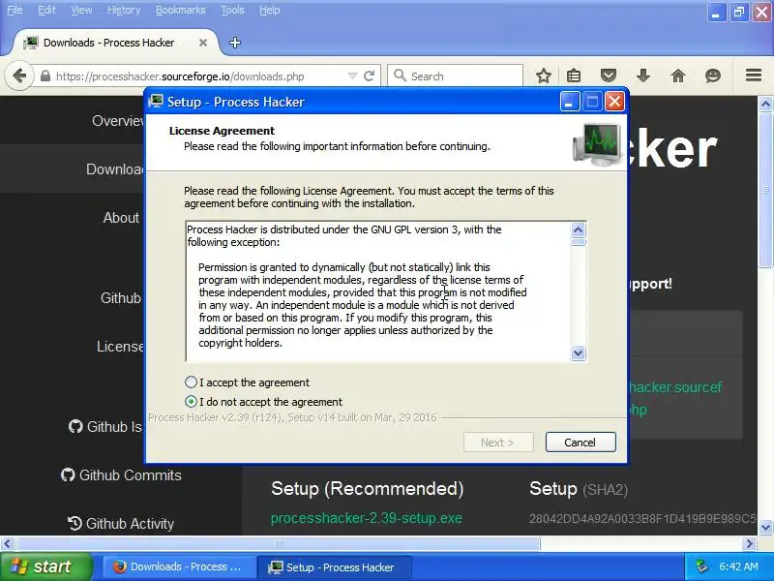Image resolution: width=774 pixels, height=581 pixels.
Task: Click the browser page scroll up arrow
Action: (x=765, y=104)
